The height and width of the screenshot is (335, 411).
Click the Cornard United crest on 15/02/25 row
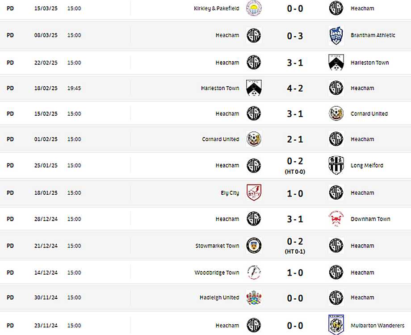point(336,113)
